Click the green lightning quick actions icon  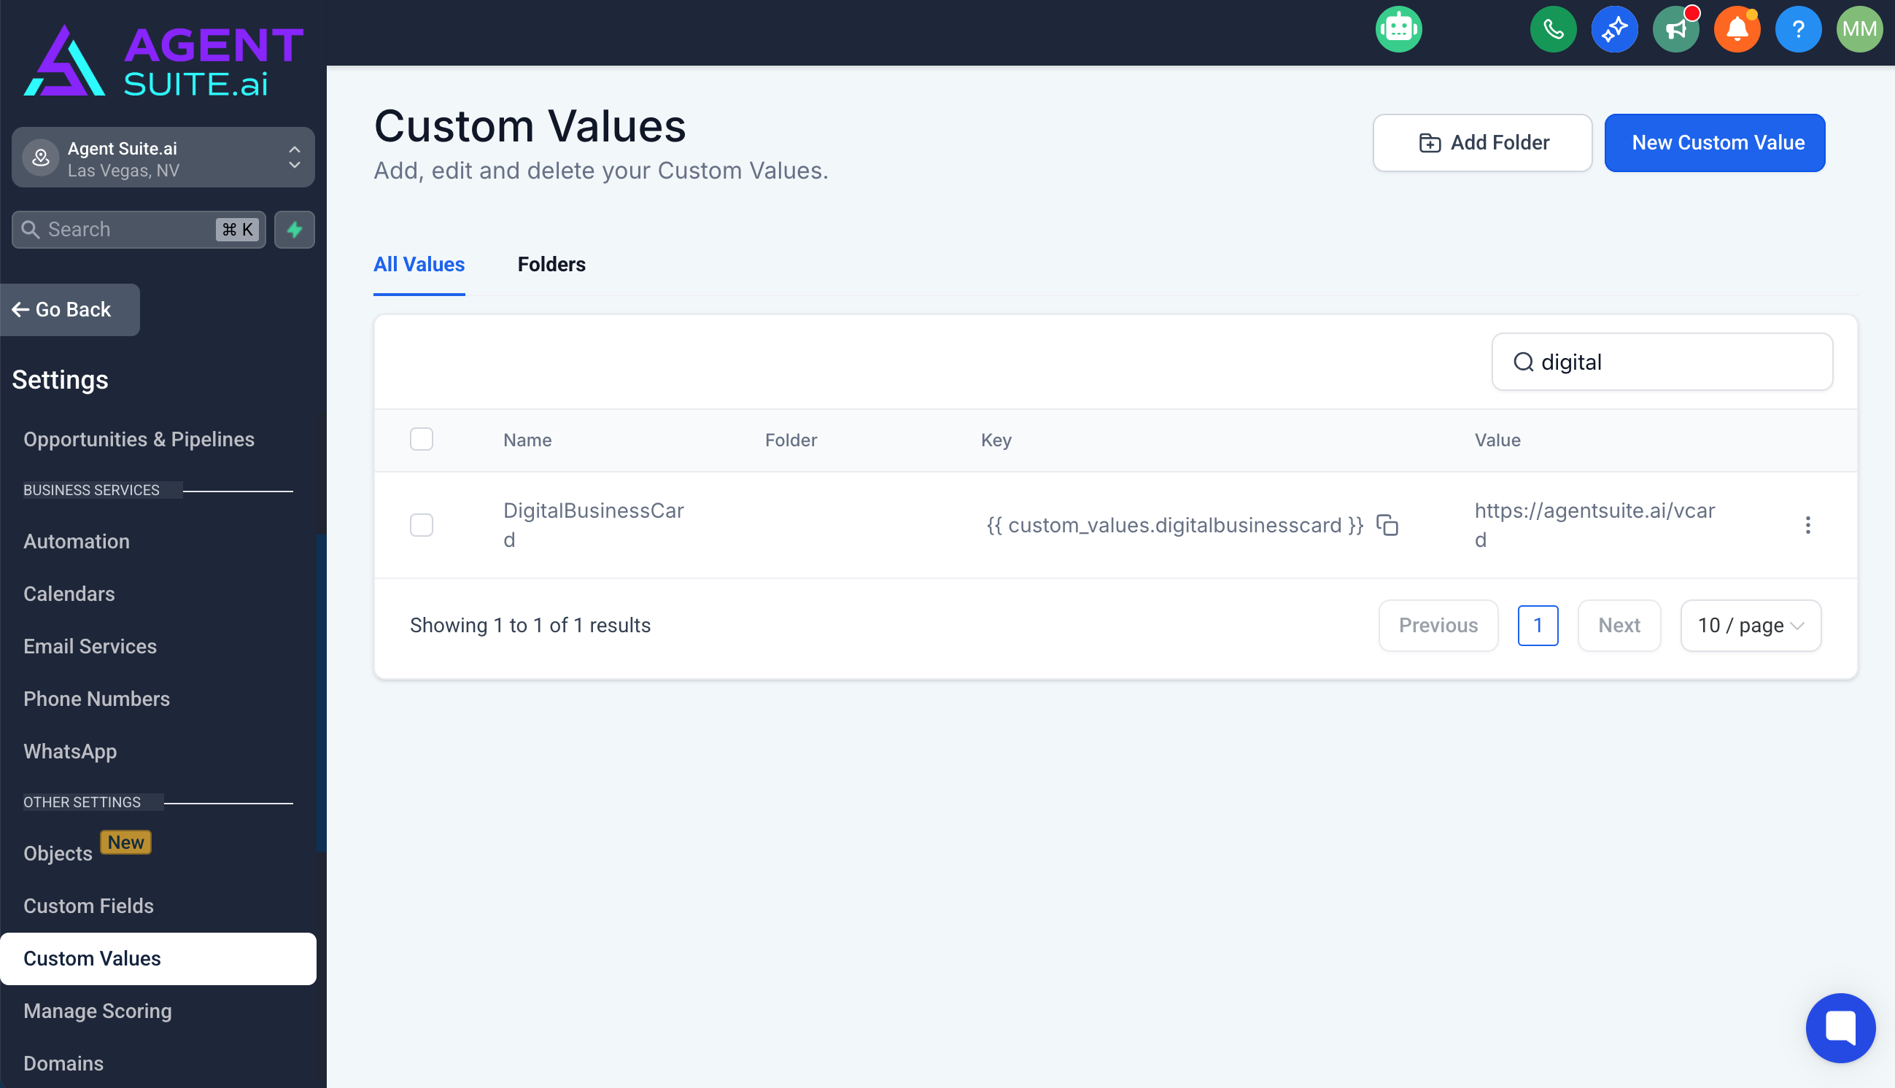click(x=295, y=230)
